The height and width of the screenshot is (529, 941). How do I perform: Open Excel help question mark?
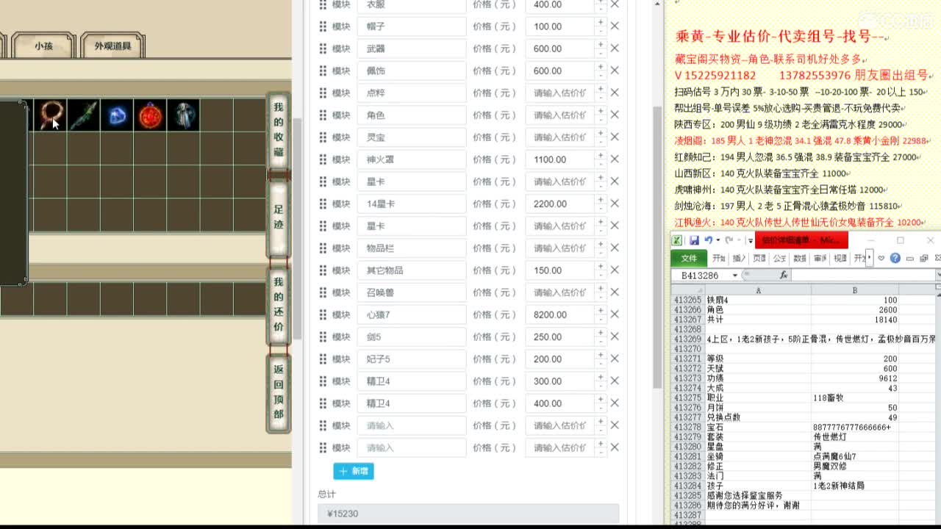895,258
